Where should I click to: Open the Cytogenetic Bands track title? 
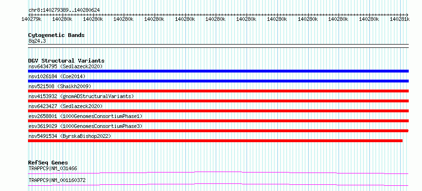(56, 35)
